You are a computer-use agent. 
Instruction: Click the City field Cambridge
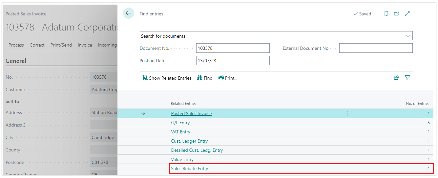[104, 137]
